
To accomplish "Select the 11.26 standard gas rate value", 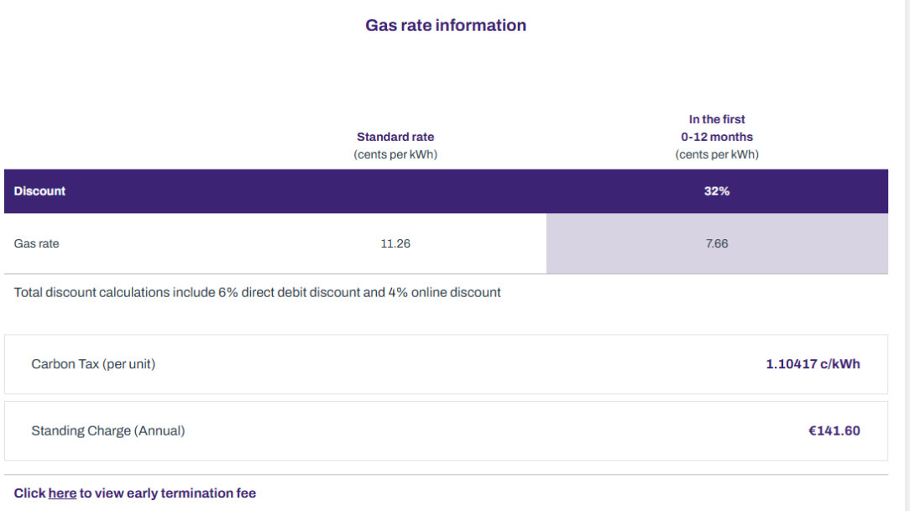I will 395,244.
